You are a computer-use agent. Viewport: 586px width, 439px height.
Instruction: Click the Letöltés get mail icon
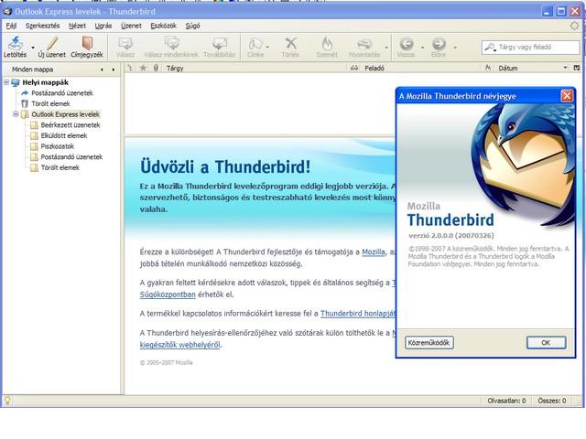[15, 43]
